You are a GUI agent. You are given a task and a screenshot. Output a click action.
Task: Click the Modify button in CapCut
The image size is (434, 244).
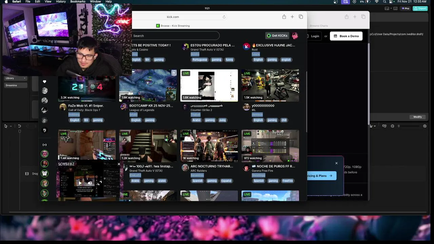point(417,117)
